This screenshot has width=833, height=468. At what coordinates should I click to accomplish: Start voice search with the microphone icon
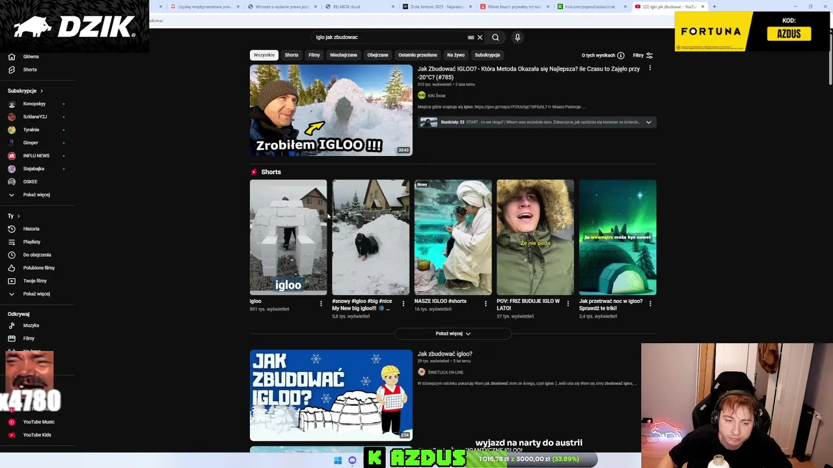pyautogui.click(x=517, y=37)
